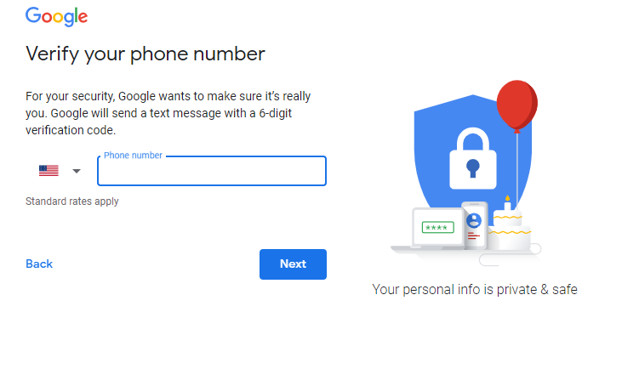Open the country code dropdown arrow
This screenshot has width=622, height=380.
77,171
